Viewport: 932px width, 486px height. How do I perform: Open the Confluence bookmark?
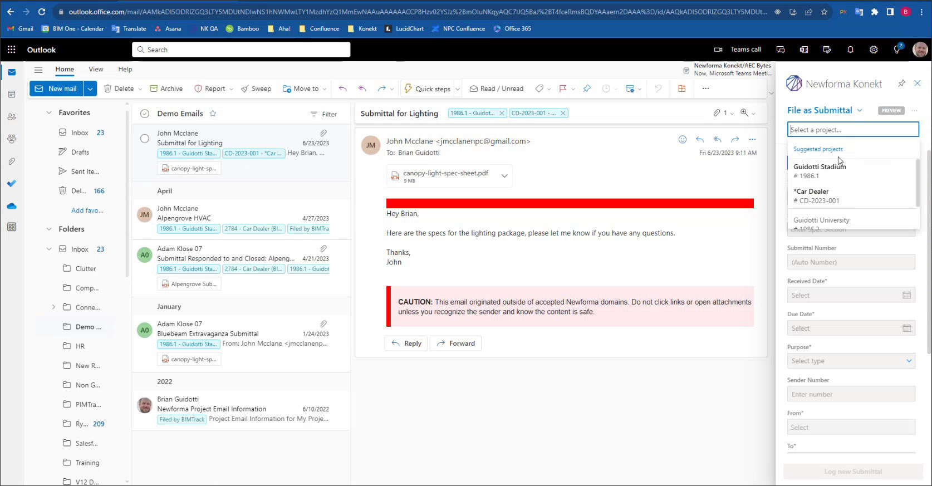click(x=319, y=28)
